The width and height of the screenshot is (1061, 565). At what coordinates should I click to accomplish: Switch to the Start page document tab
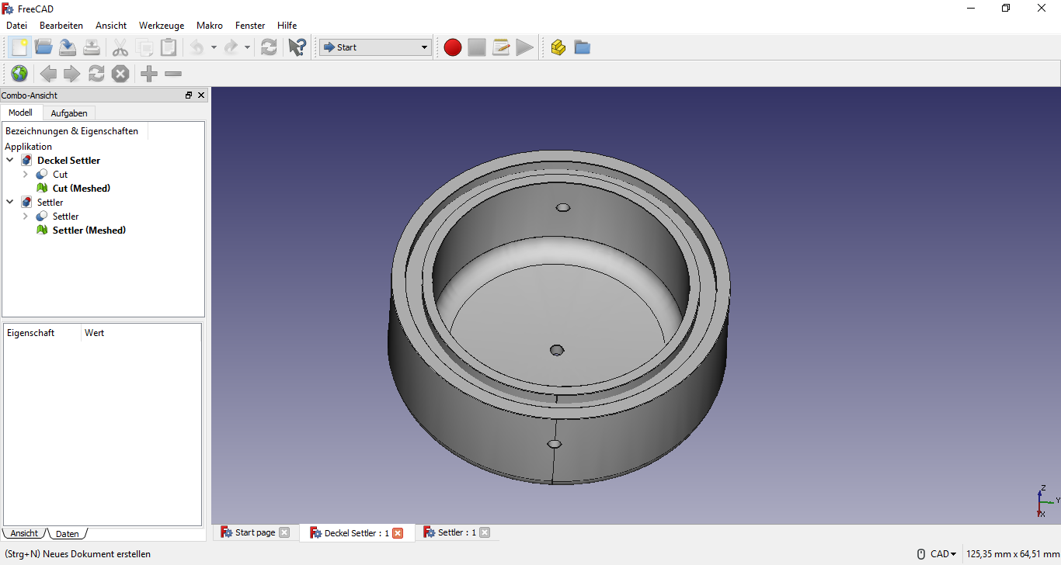click(x=255, y=532)
